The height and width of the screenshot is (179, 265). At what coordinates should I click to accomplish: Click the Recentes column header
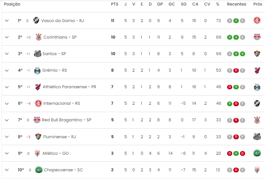(236, 4)
